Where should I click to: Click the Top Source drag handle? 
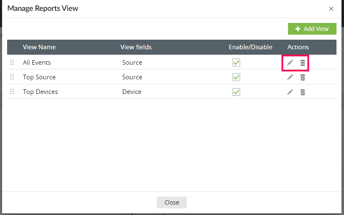pos(12,77)
